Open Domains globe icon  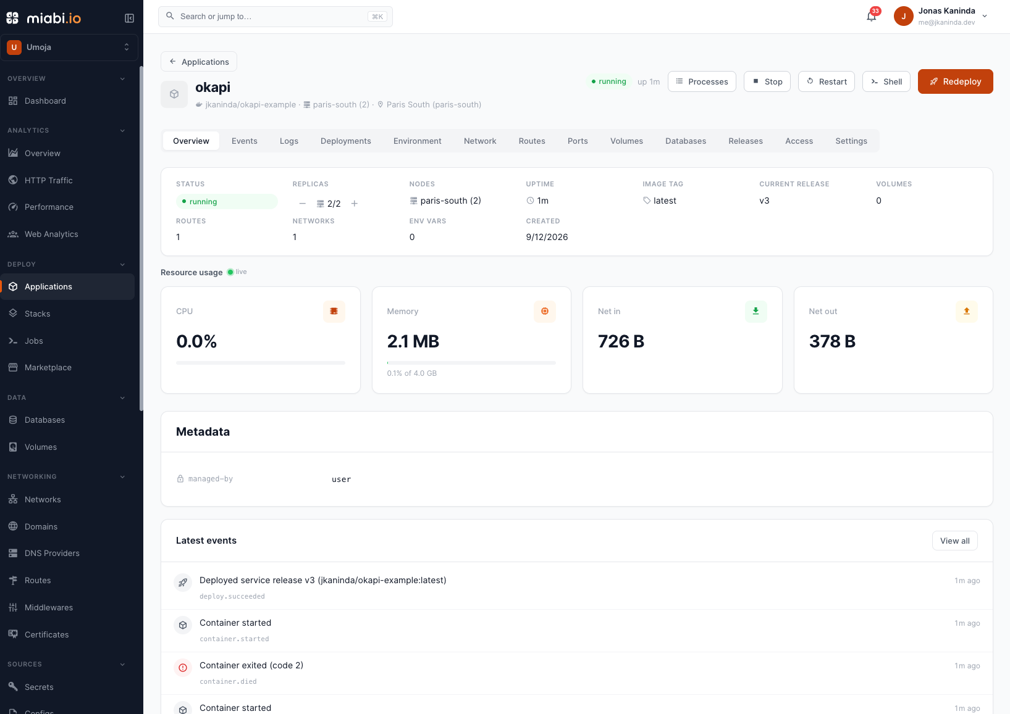13,526
